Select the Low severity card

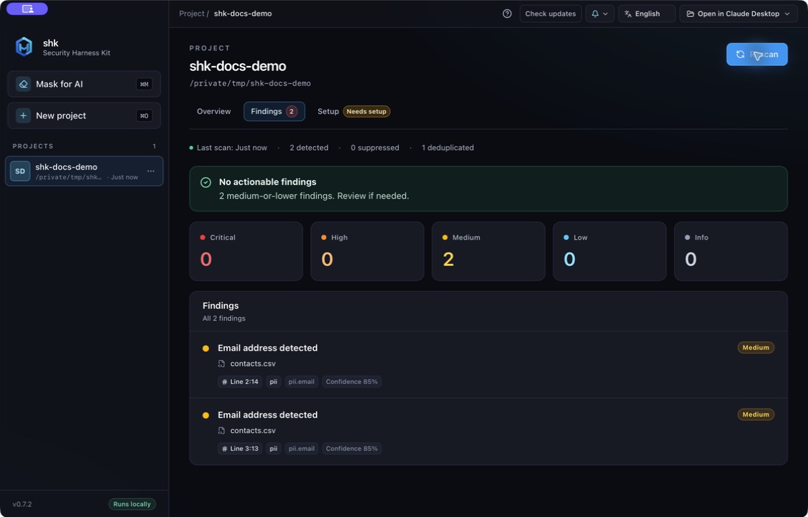[609, 251]
